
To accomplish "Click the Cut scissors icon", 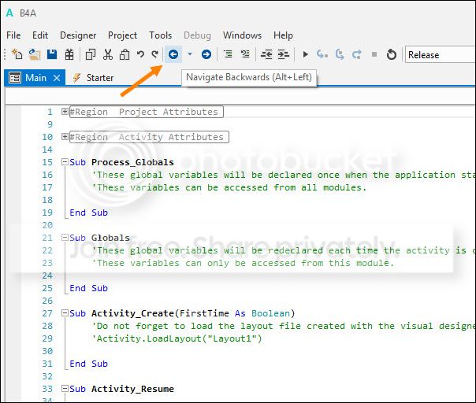I will click(108, 54).
